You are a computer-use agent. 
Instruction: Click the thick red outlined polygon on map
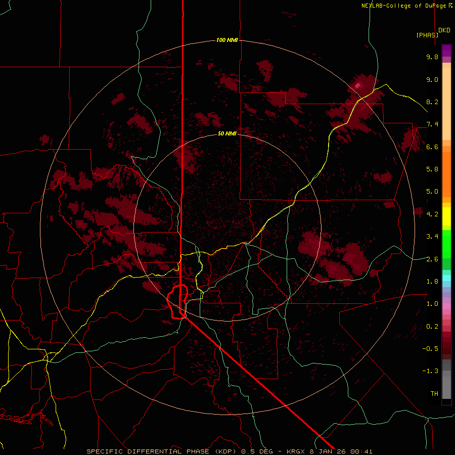pos(177,302)
